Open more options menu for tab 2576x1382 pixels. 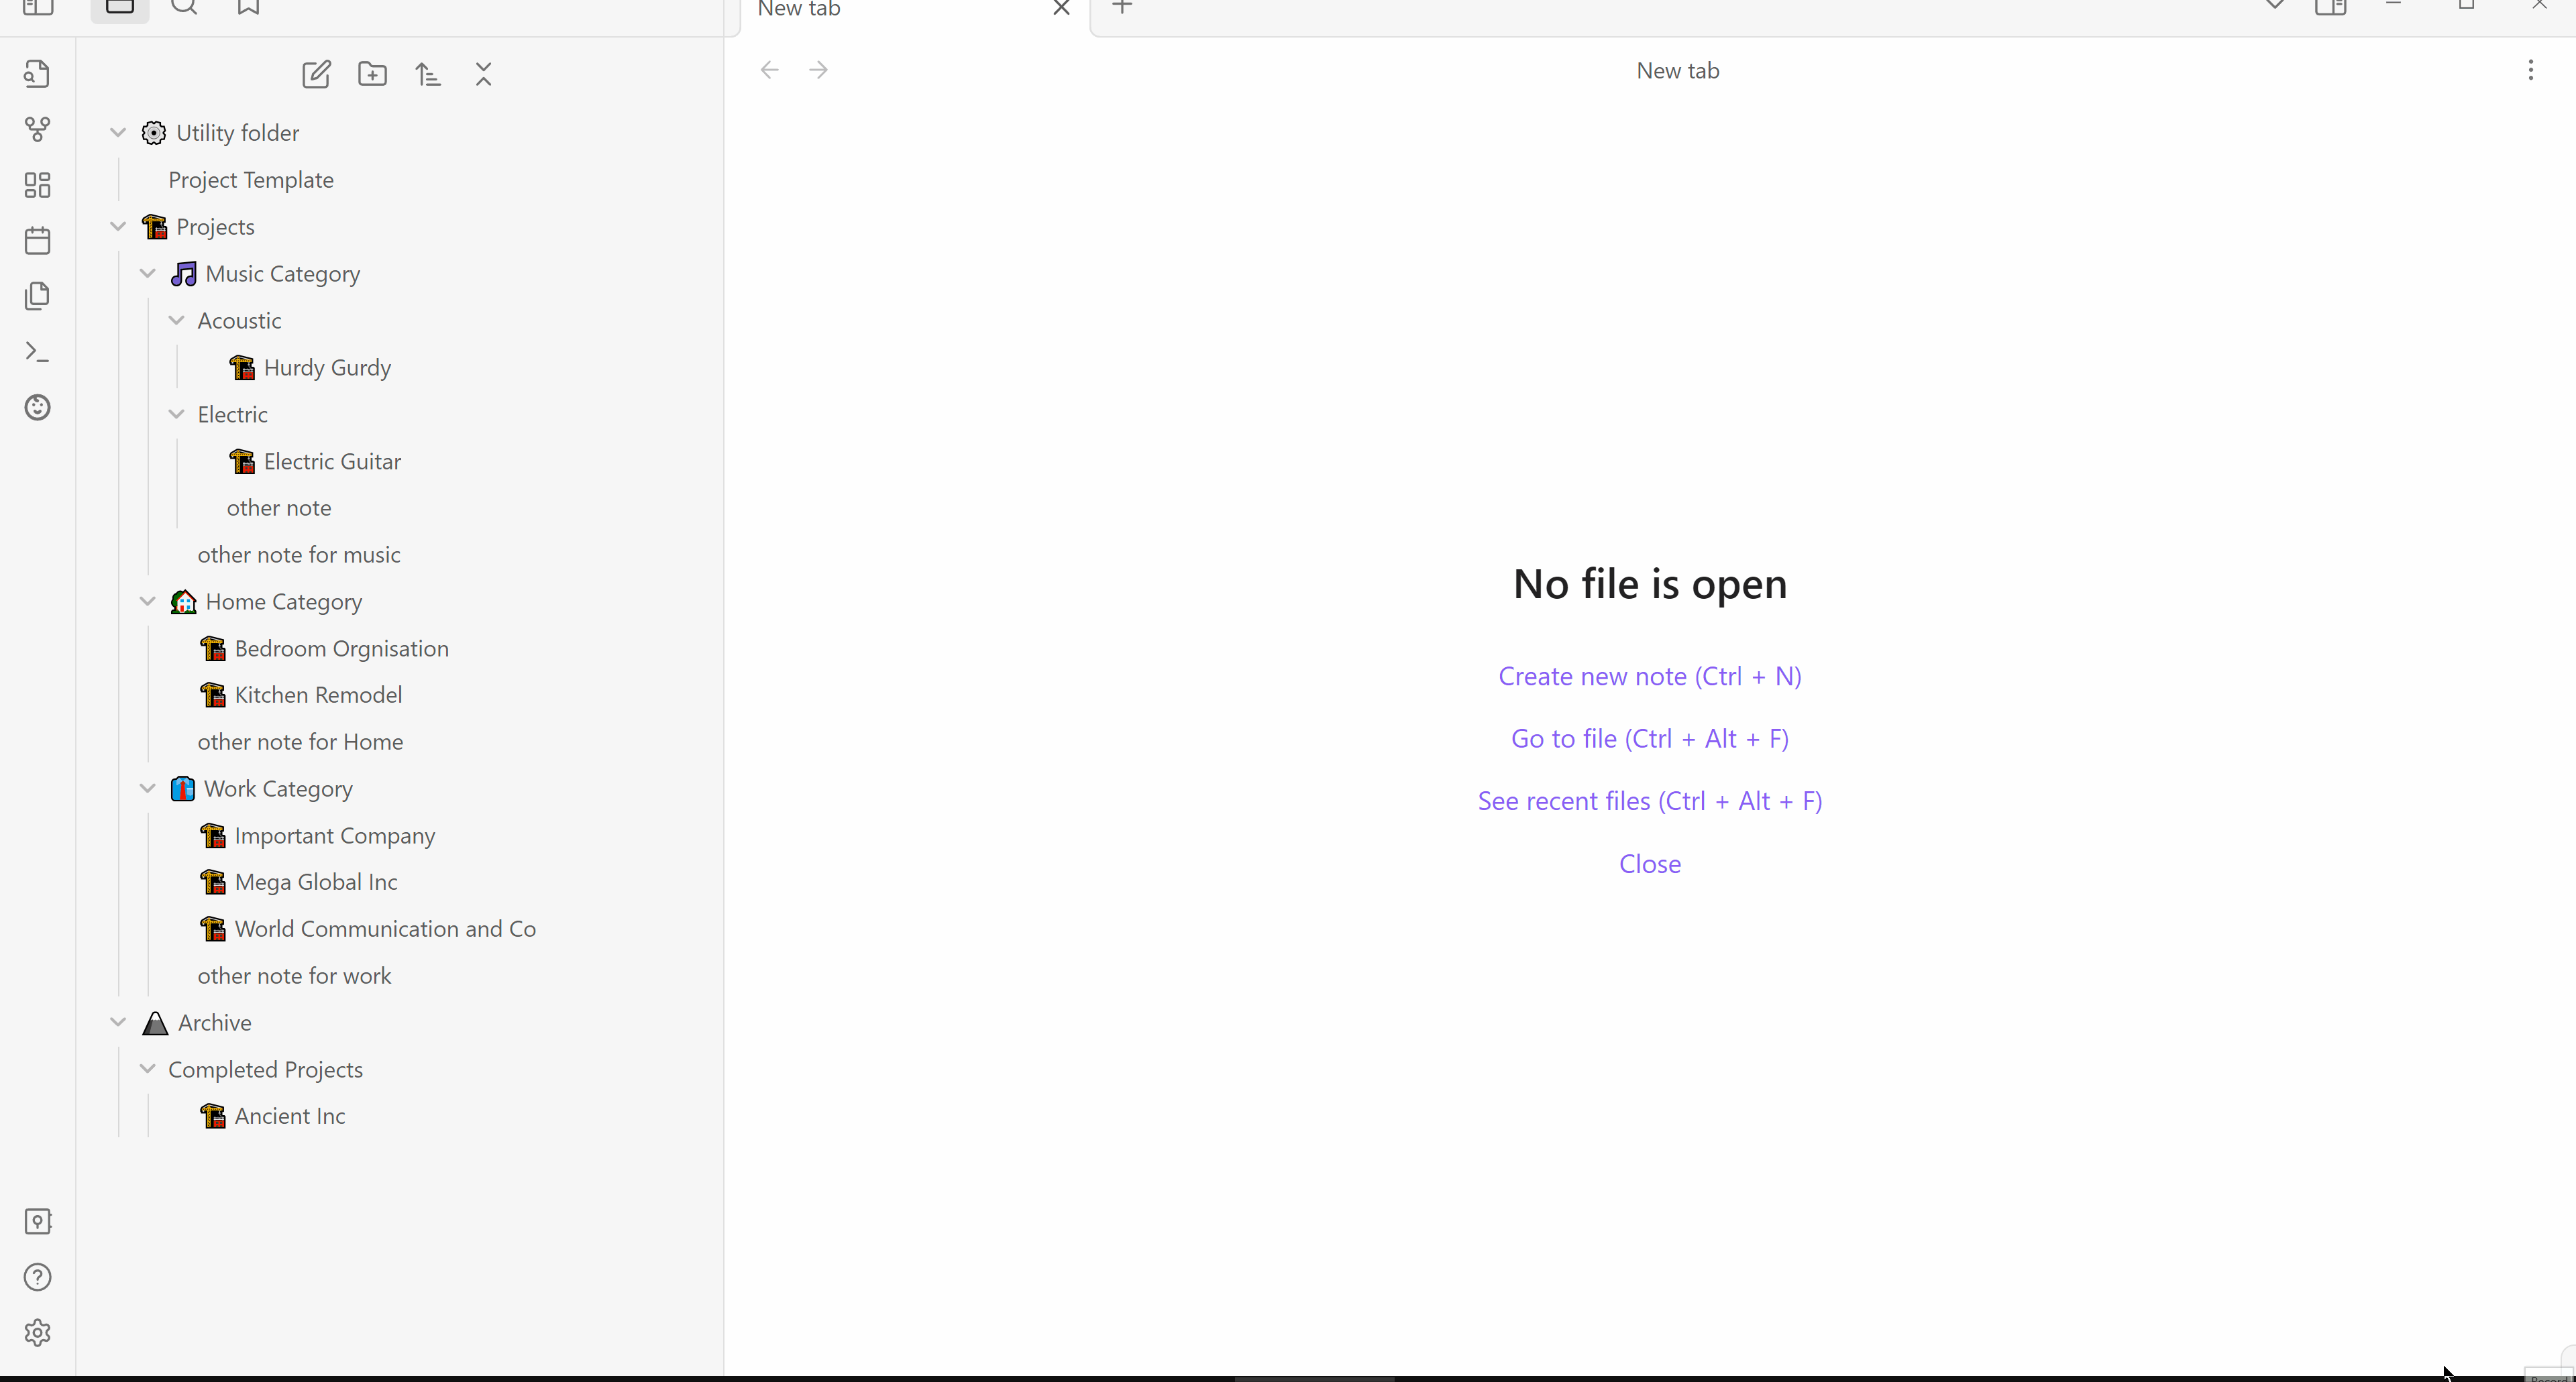(x=2531, y=70)
